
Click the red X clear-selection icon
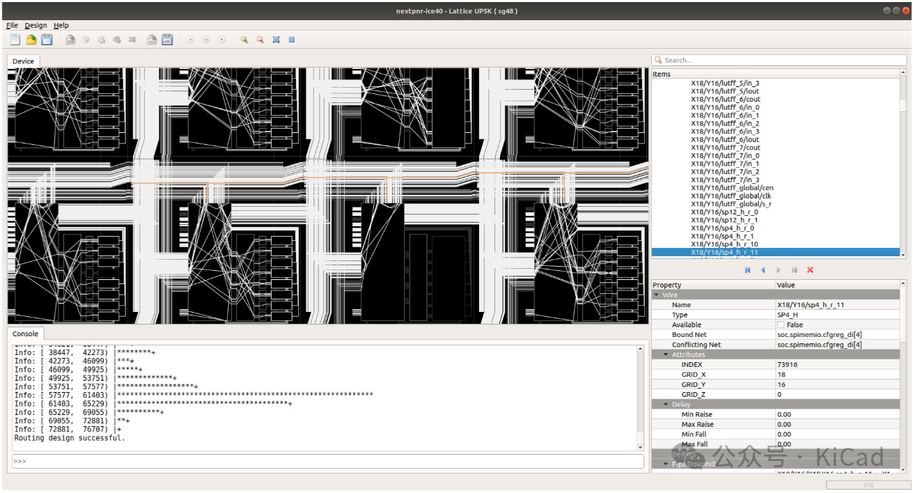coord(810,270)
